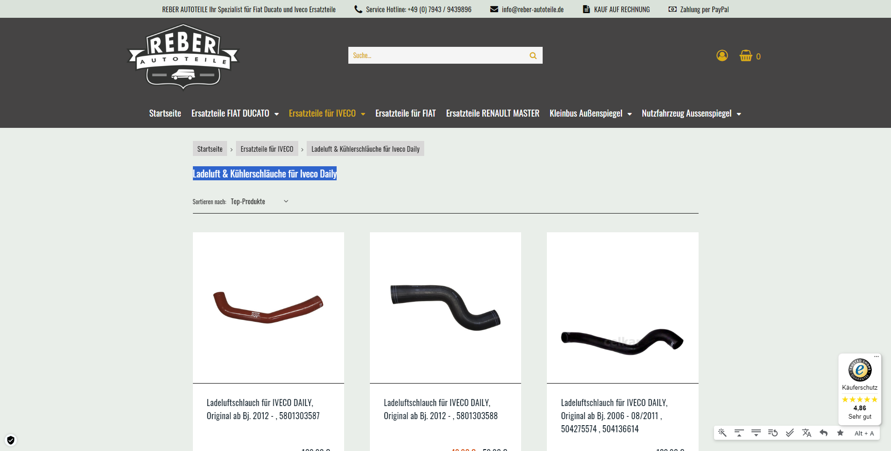Click the Trusted Shops guarantee badge
Screen dimensions: 891x451
pos(860,370)
